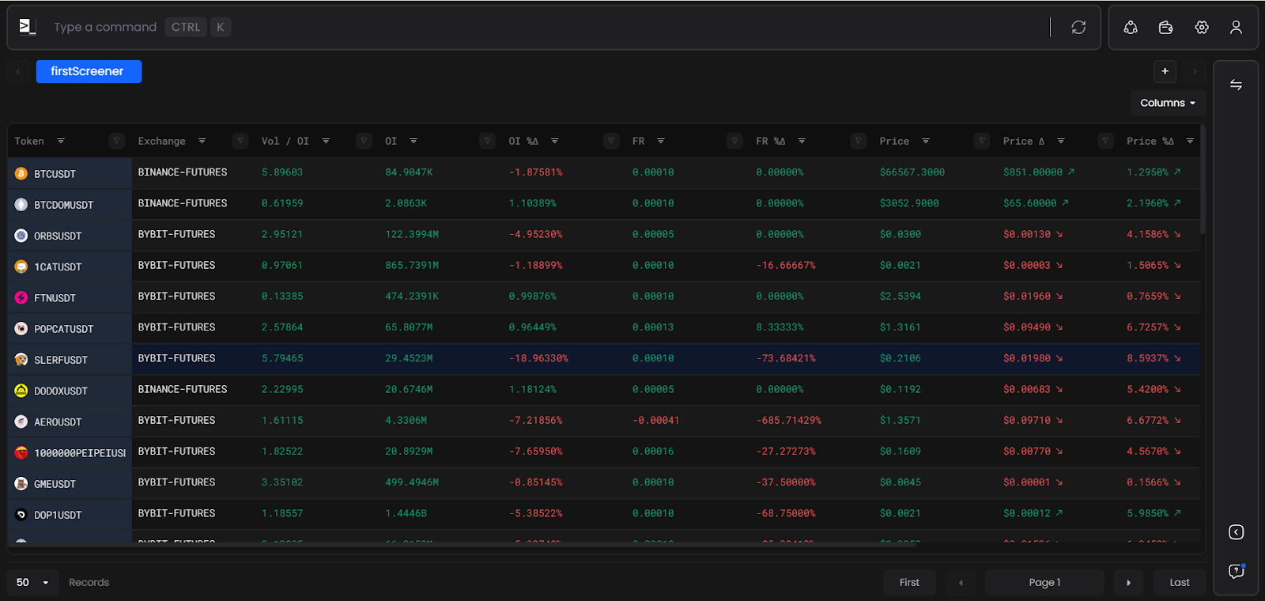Click the 5.89603 Vol / OI cell
This screenshot has height=601, width=1265.
coord(282,172)
